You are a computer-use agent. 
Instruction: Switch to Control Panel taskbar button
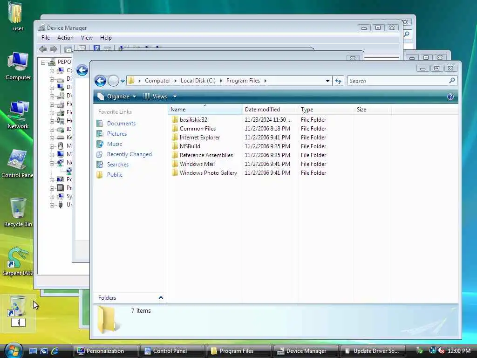pos(172,351)
